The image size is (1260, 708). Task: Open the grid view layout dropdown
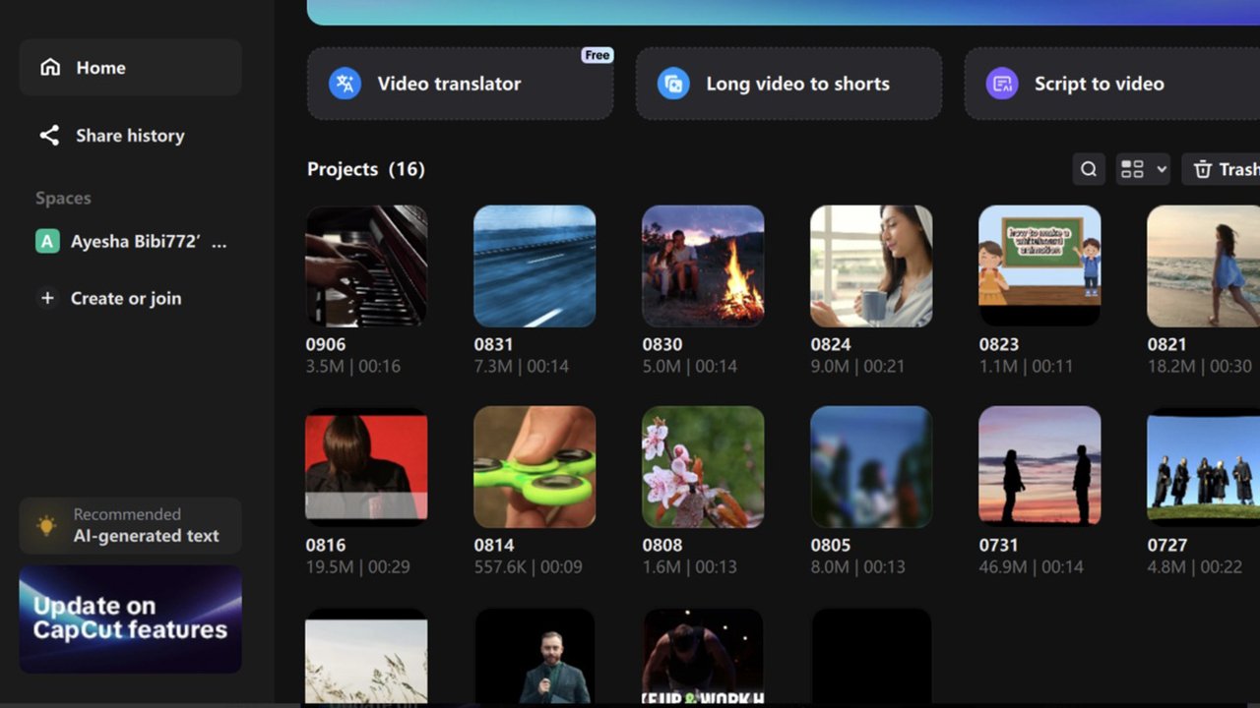coord(1143,169)
